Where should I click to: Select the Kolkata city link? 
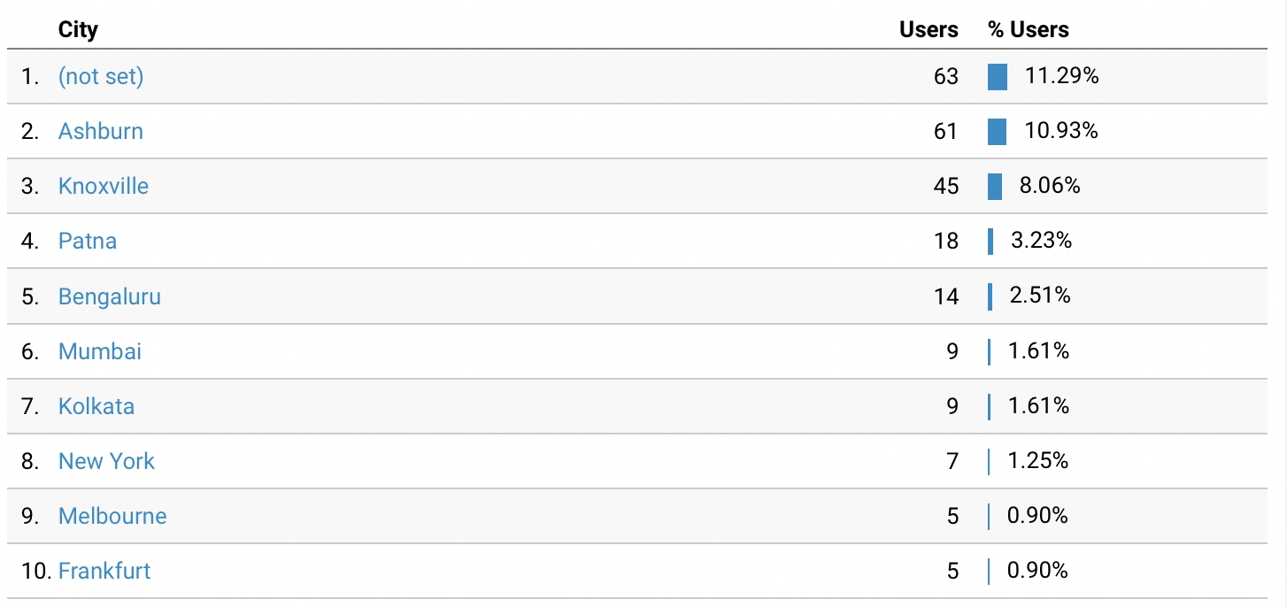pyautogui.click(x=96, y=406)
